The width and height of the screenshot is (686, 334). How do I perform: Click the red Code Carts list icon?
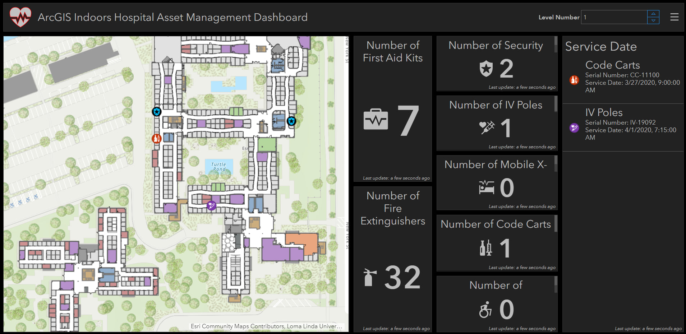point(574,80)
